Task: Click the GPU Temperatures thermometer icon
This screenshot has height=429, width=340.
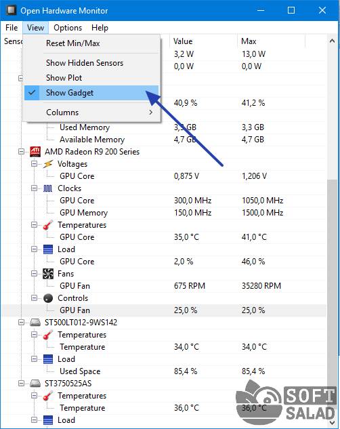Action: (x=48, y=225)
